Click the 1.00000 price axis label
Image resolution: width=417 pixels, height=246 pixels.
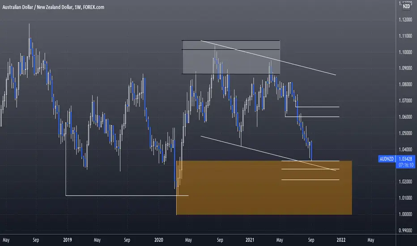(x=405, y=214)
